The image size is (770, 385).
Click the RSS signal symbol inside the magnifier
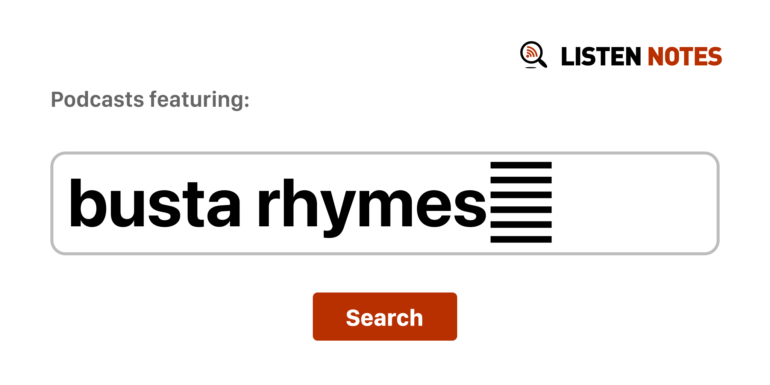pos(531,52)
